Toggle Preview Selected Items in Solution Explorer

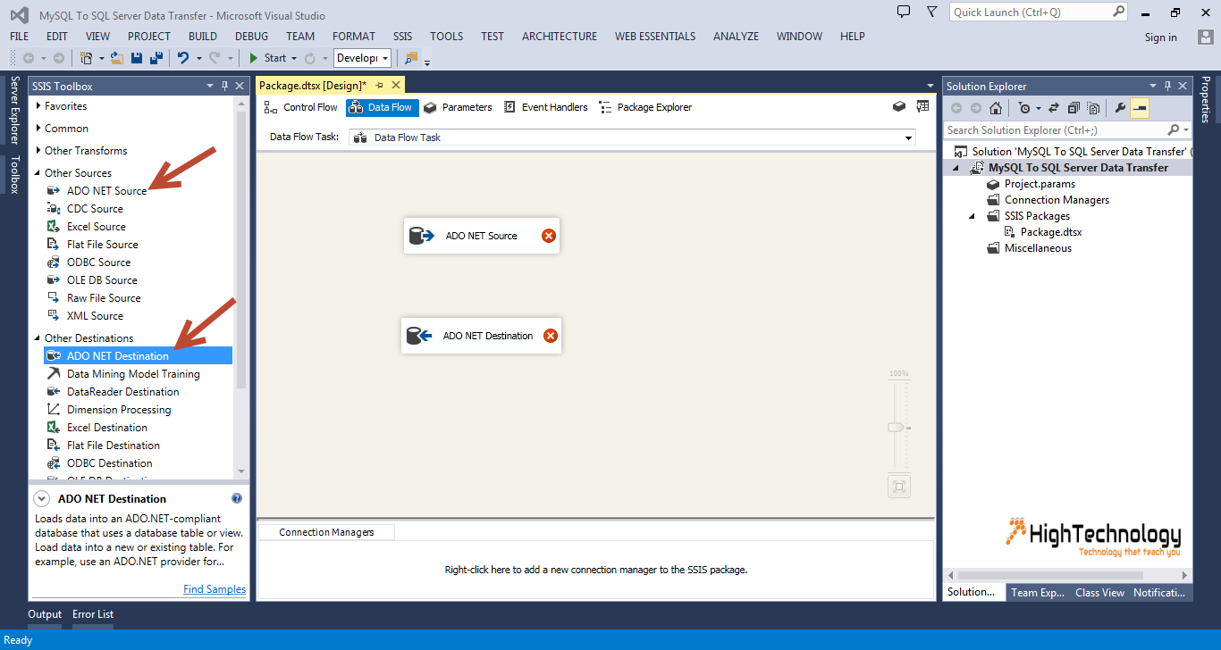(x=1140, y=108)
